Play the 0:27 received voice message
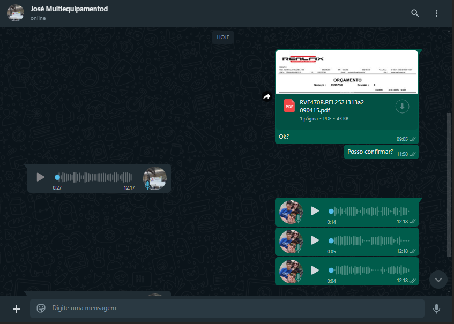Image resolution: width=454 pixels, height=324 pixels. (40, 177)
